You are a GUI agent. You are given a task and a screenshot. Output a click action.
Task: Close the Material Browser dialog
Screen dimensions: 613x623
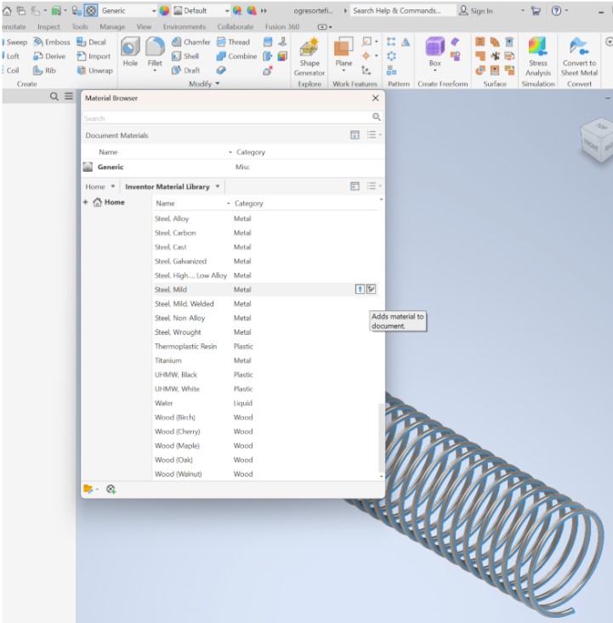[375, 98]
